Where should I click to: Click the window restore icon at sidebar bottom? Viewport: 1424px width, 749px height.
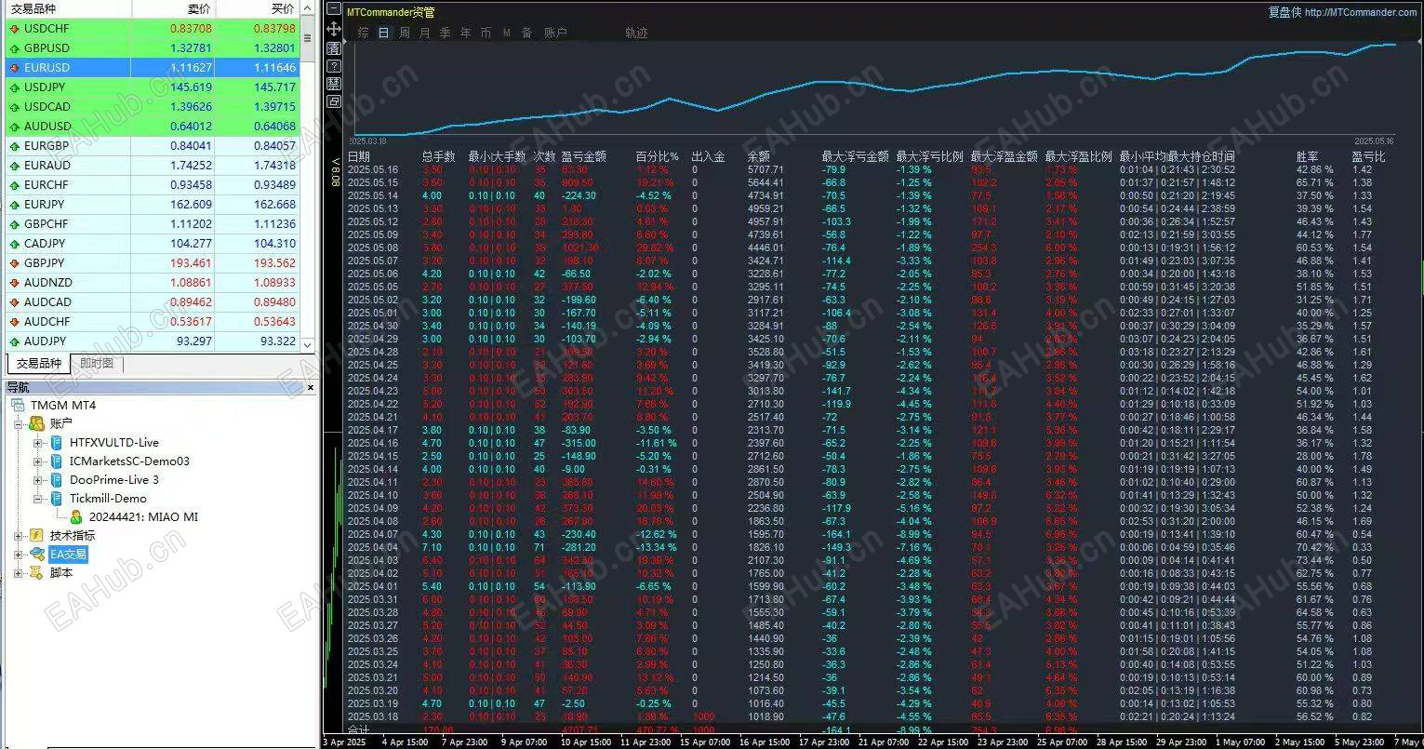coord(333,100)
